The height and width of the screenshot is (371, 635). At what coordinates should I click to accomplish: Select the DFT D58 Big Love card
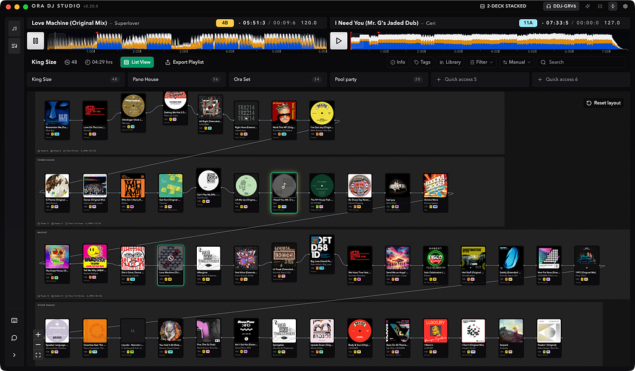[x=322, y=254]
